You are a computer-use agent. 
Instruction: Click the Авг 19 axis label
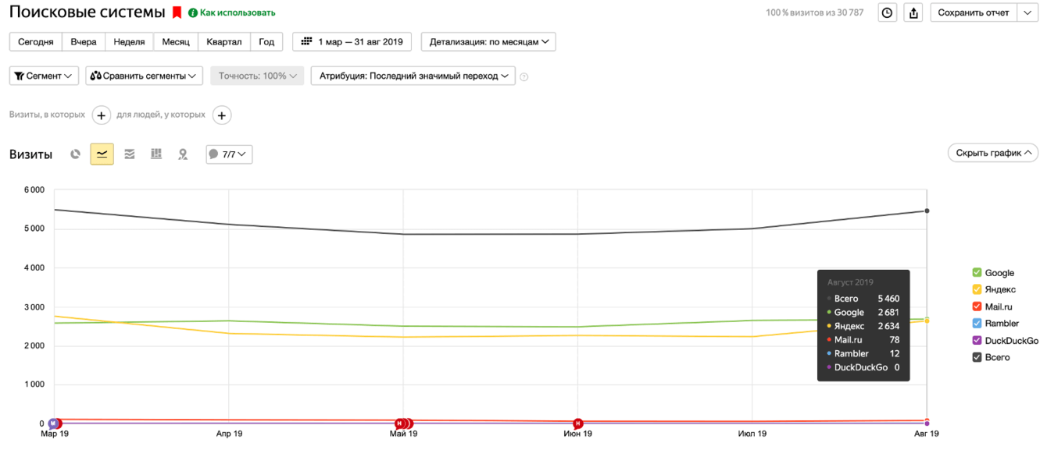click(x=927, y=434)
